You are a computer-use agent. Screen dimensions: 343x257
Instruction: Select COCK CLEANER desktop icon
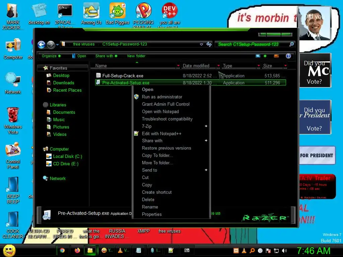click(x=13, y=225)
